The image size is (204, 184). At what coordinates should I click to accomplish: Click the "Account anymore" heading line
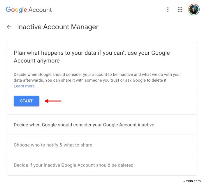37,61
